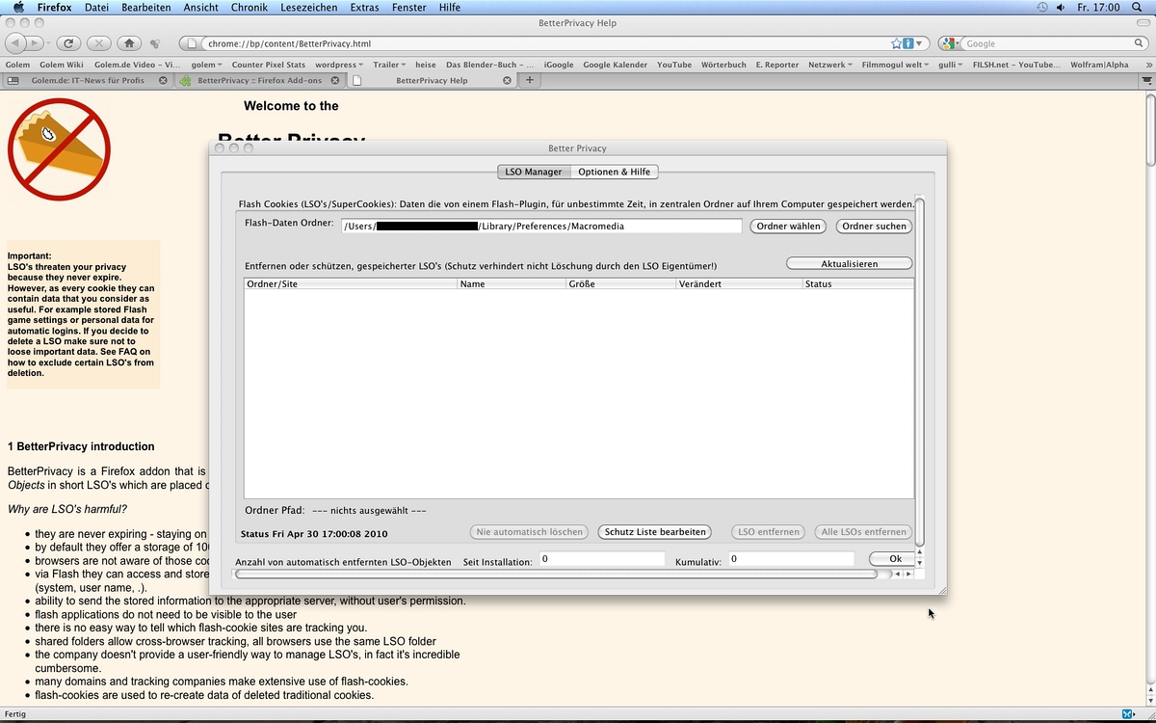Open the Google search engine selector
Screen dimensions: 1156x723
952,43
